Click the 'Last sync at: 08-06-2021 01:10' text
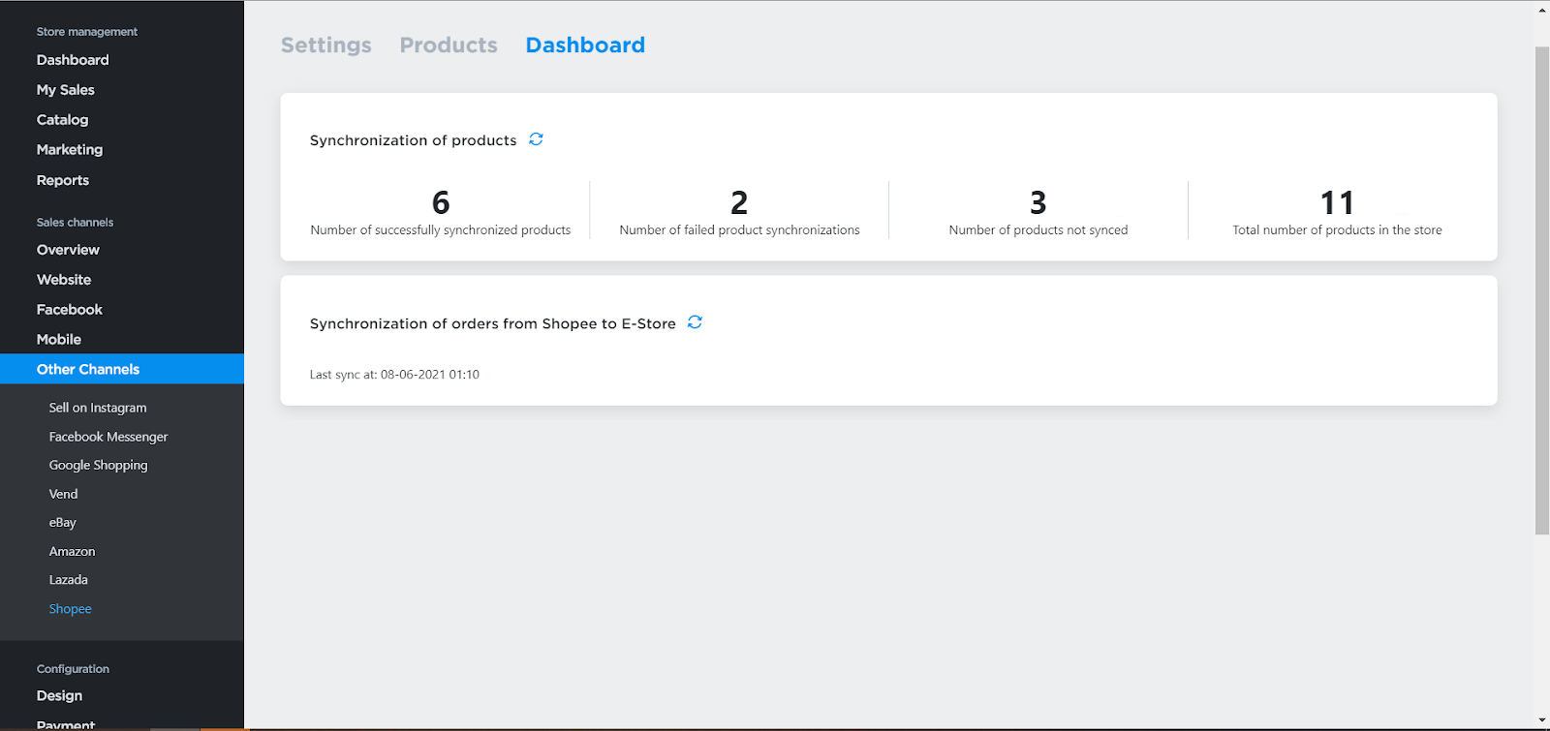 pyautogui.click(x=394, y=375)
